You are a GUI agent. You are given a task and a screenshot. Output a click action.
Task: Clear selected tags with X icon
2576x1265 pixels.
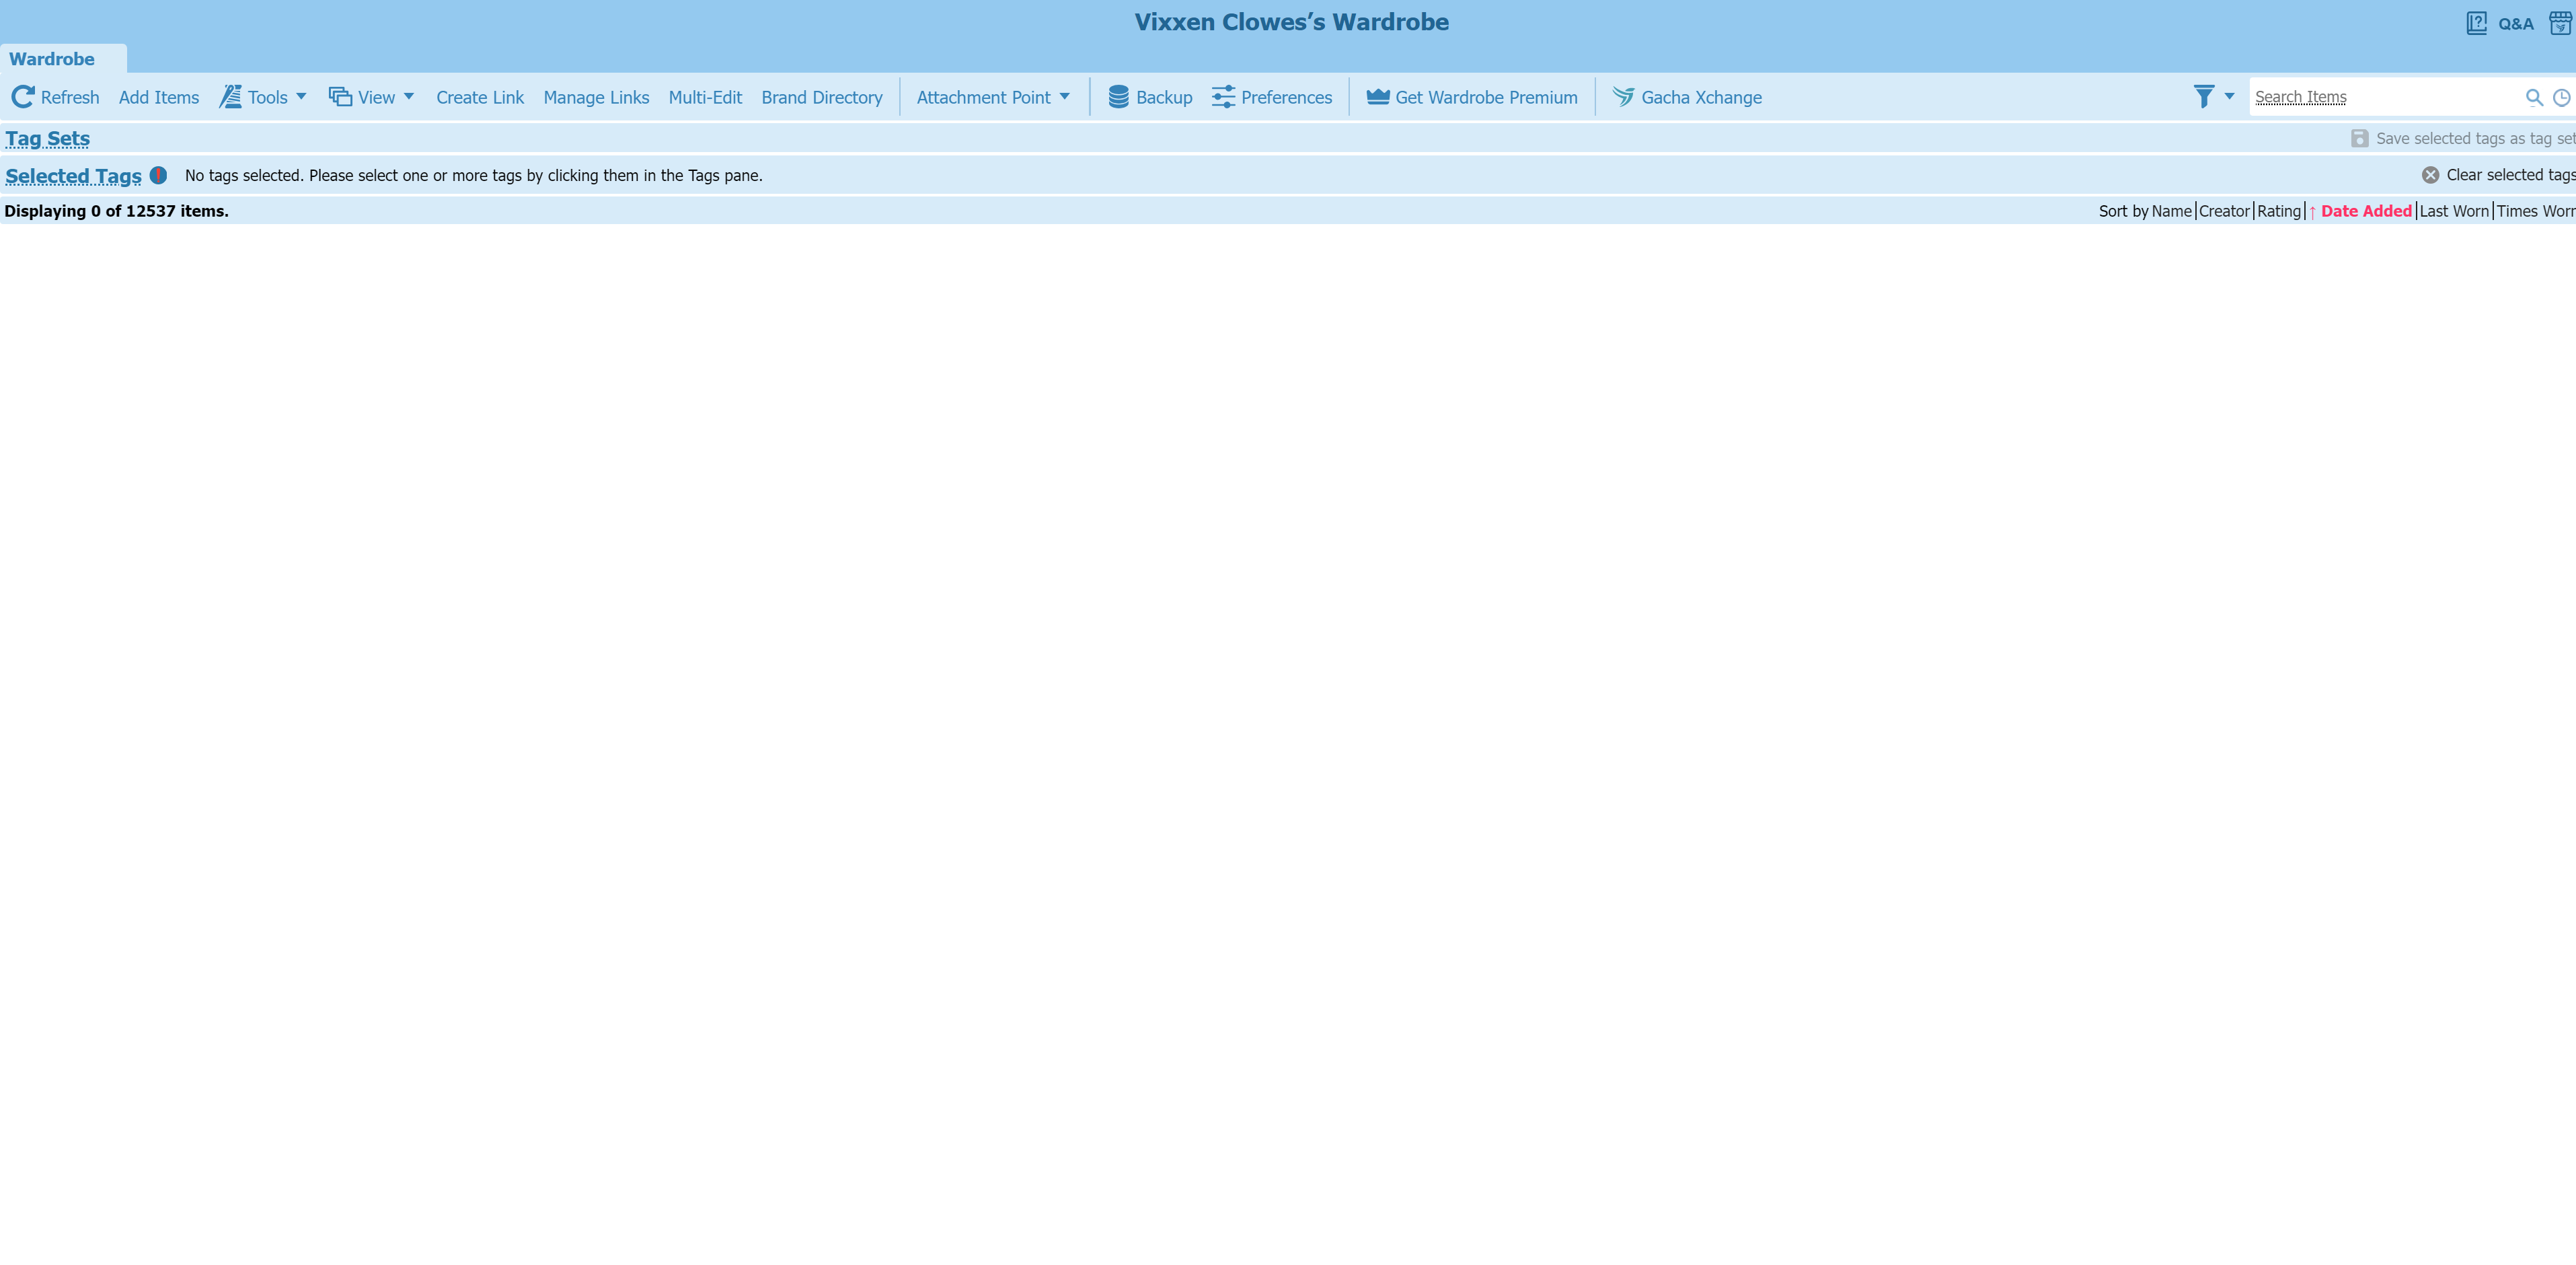tap(2430, 175)
